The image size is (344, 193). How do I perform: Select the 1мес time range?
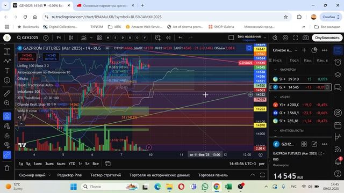[x=38, y=164]
